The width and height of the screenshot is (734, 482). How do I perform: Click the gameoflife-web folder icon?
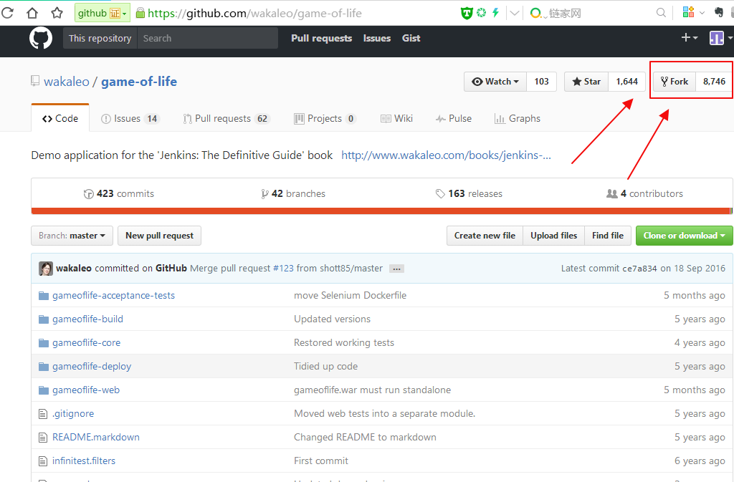coord(44,390)
